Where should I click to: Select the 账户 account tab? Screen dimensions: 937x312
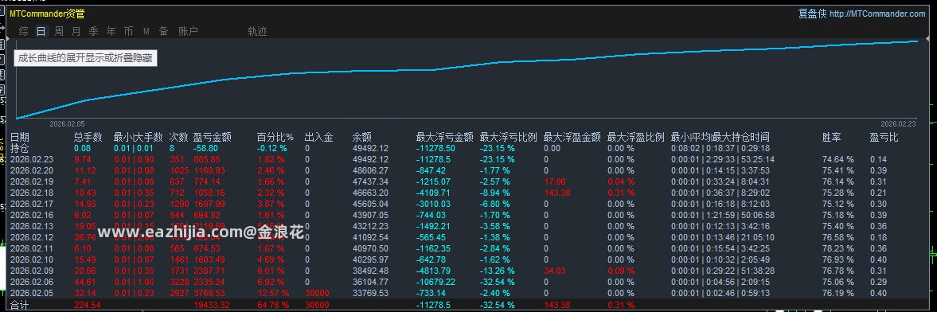click(188, 31)
